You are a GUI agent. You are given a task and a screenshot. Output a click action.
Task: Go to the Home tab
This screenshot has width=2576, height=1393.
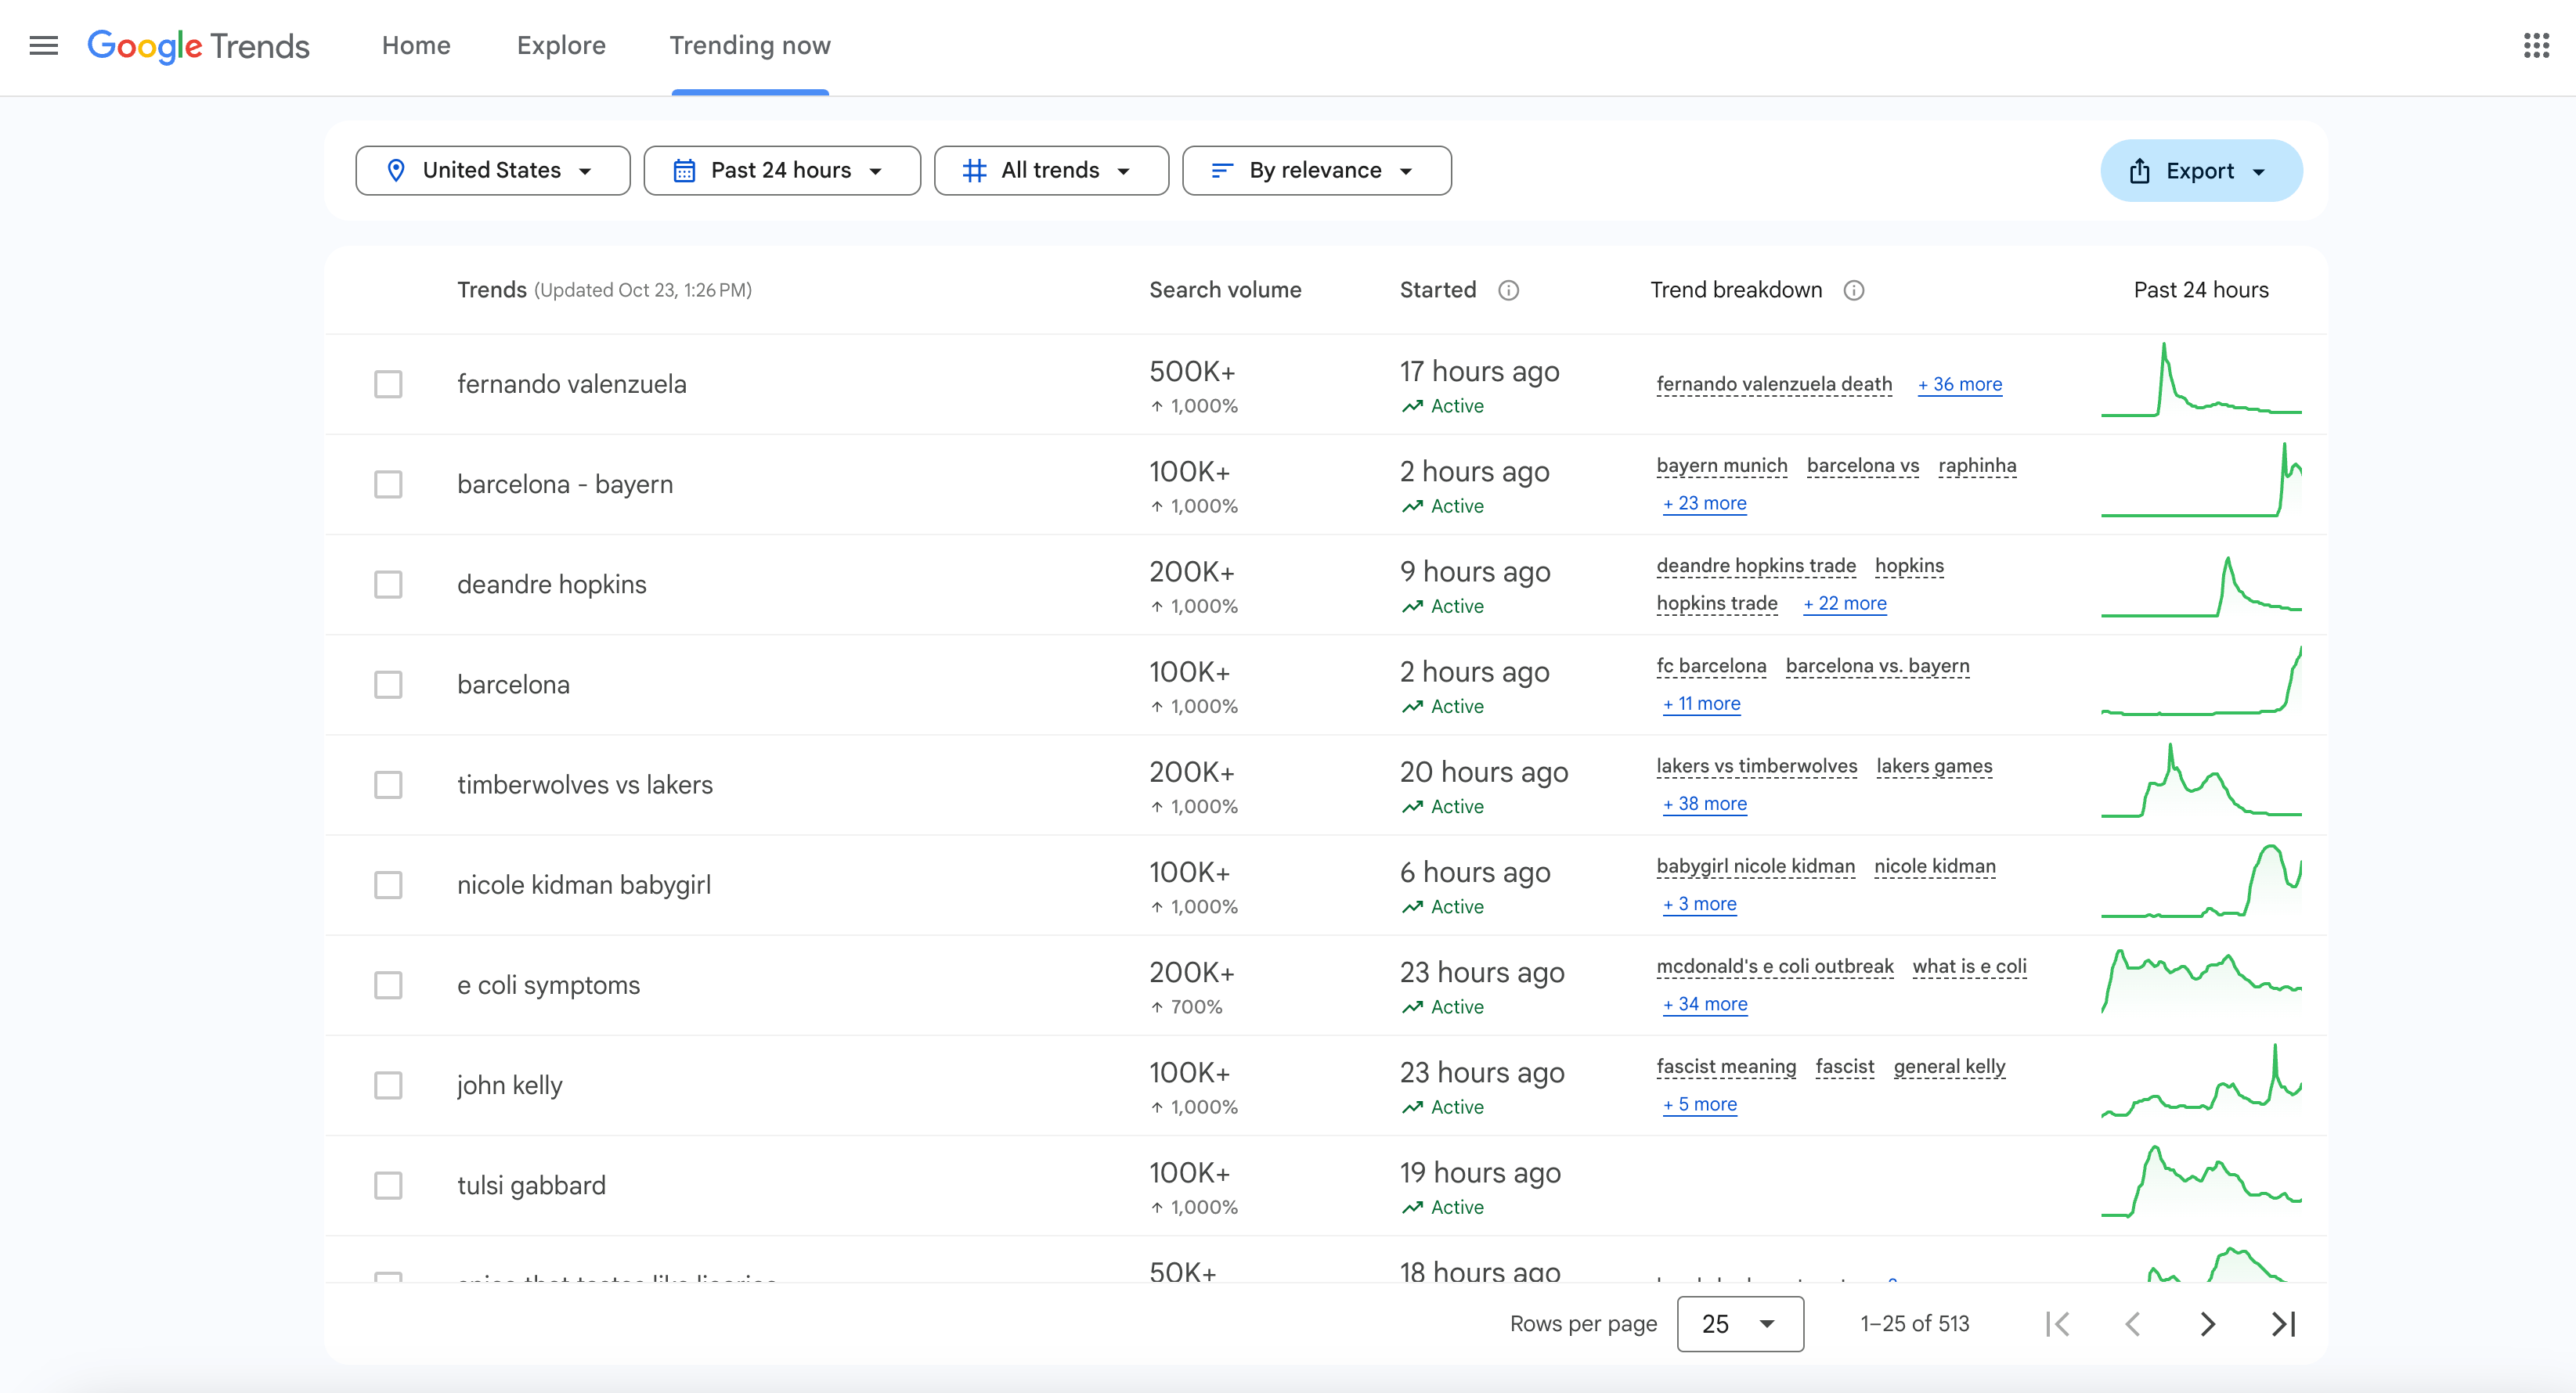(x=416, y=46)
